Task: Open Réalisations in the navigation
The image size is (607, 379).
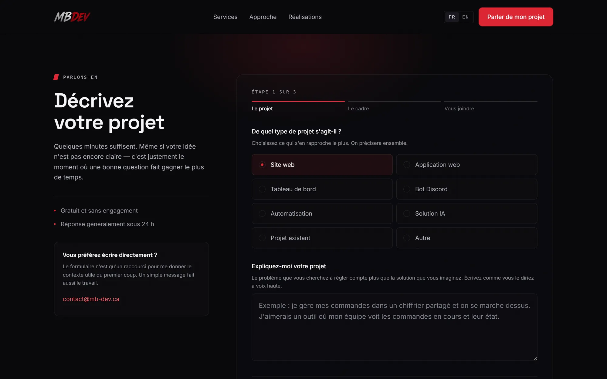Action: point(305,17)
